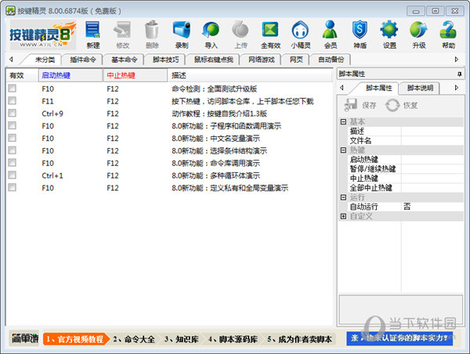Screen dimensions: 470x354
Task: Open 2、命令大全 link
Action: [x=134, y=339]
